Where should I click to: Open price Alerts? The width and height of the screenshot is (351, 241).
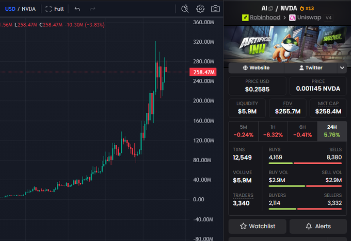318,226
